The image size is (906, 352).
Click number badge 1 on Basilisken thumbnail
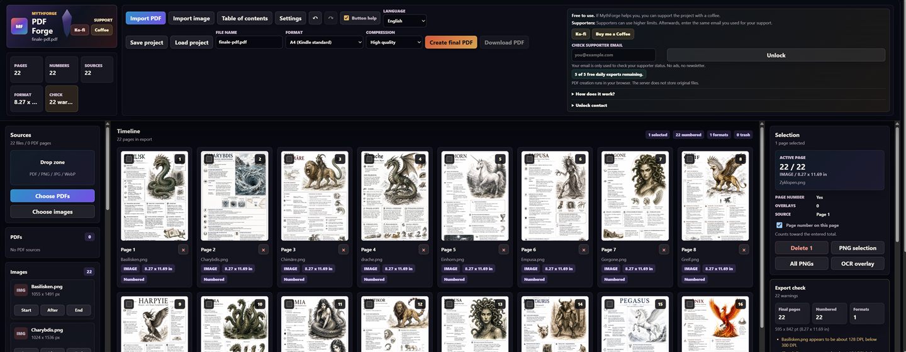tap(180, 160)
